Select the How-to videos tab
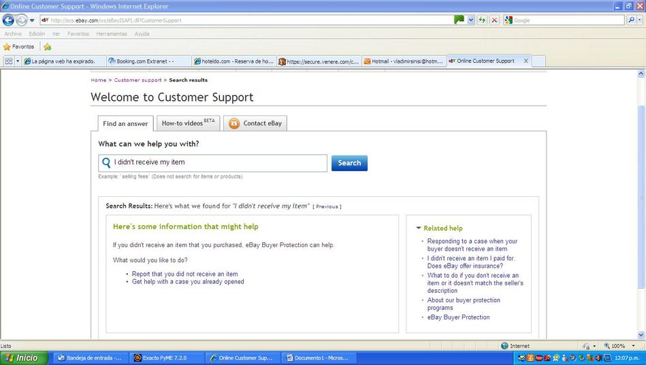 point(189,123)
